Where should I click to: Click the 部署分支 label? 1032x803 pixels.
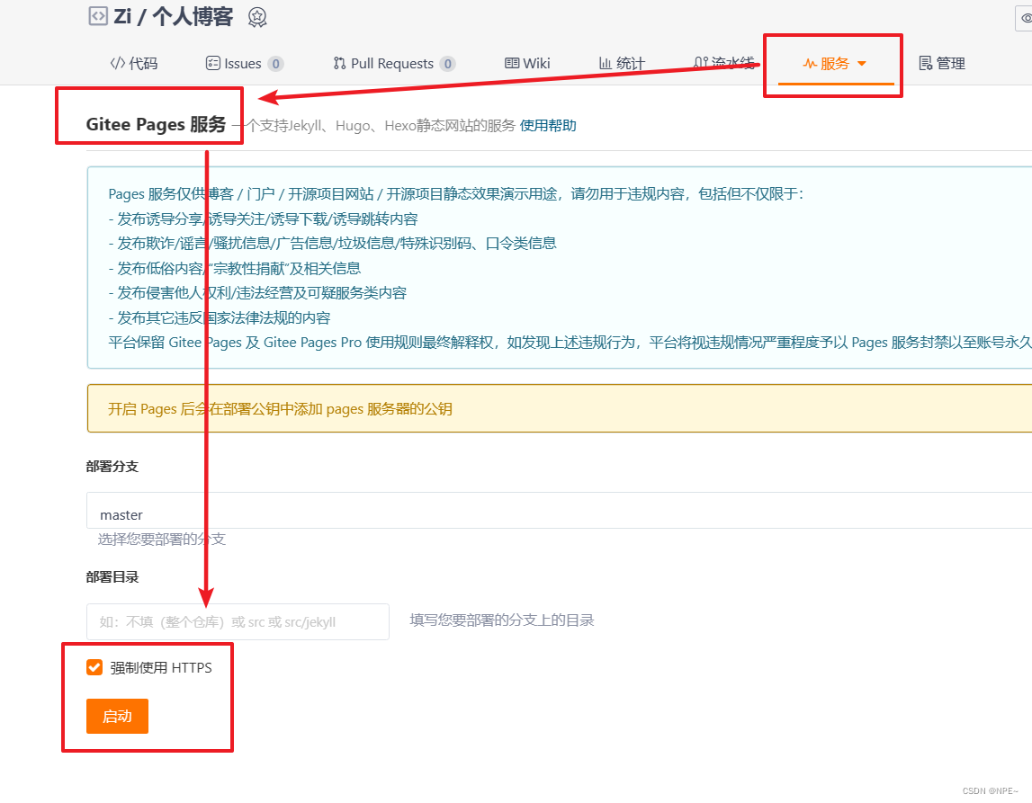click(x=112, y=467)
